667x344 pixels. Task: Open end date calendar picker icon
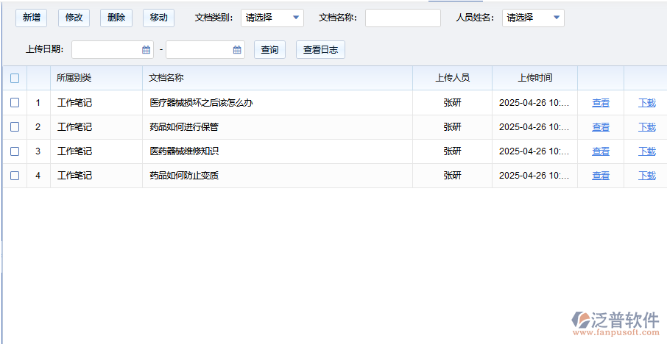coord(237,50)
